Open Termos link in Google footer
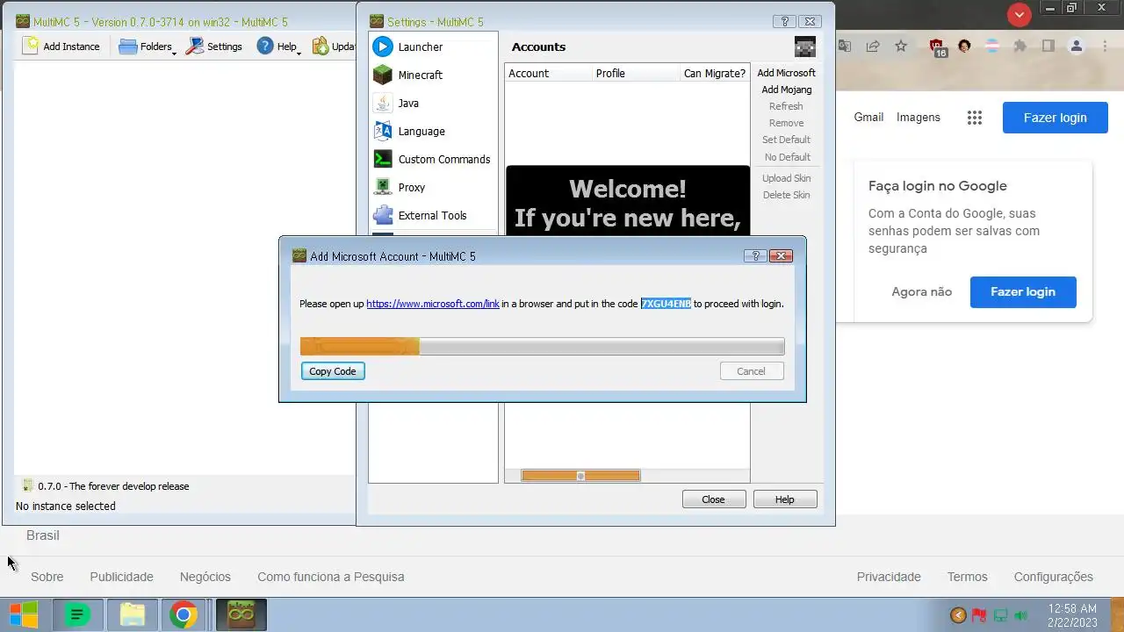Image resolution: width=1124 pixels, height=632 pixels. (968, 577)
